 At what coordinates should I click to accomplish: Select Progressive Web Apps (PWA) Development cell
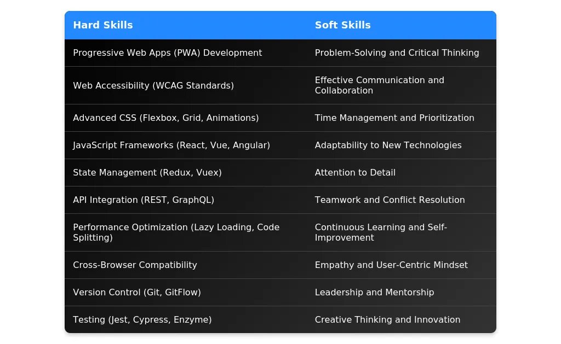point(167,53)
